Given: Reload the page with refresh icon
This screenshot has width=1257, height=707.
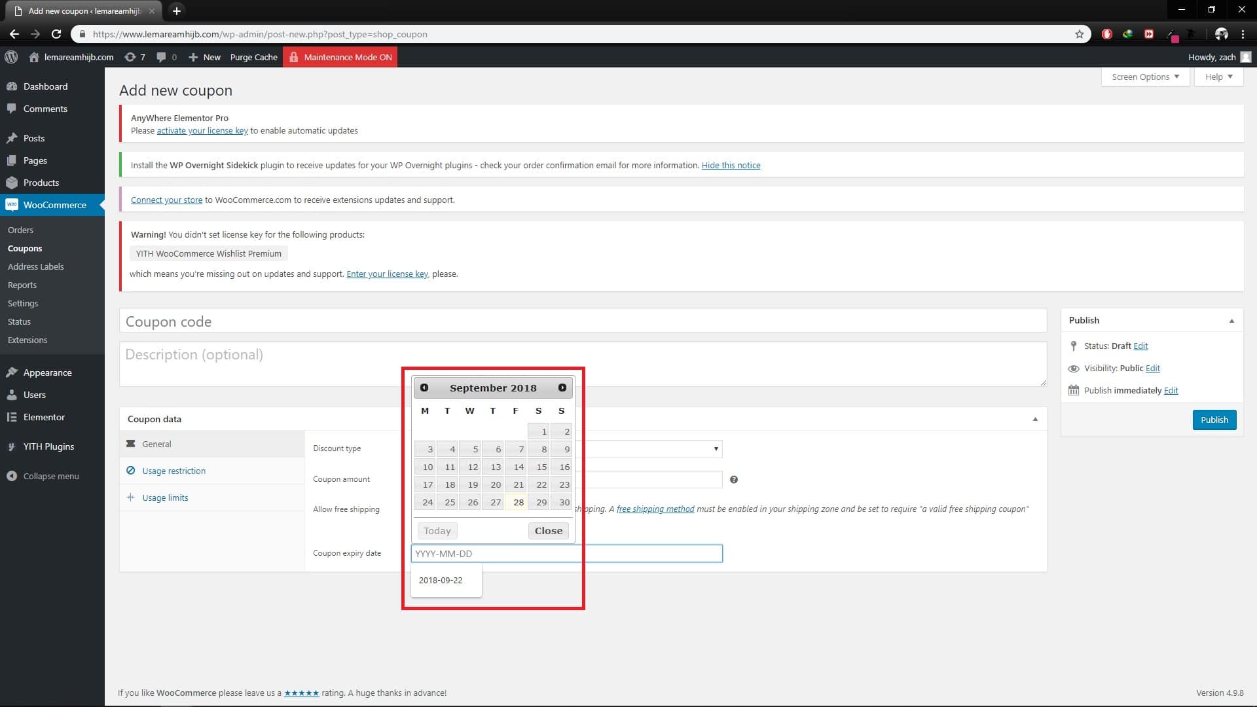Looking at the screenshot, I should [56, 34].
